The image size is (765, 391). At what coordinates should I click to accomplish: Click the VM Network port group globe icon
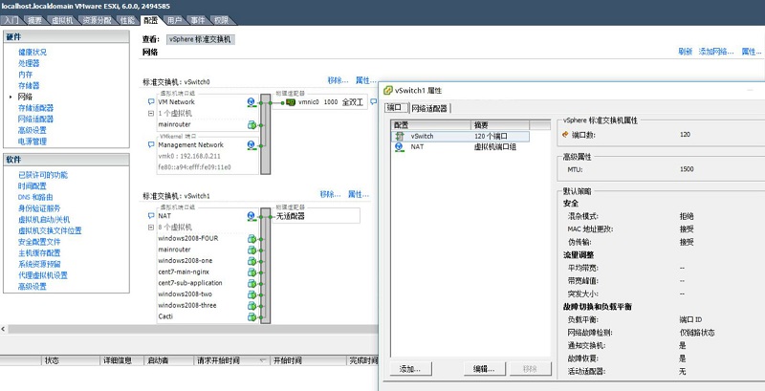point(251,102)
